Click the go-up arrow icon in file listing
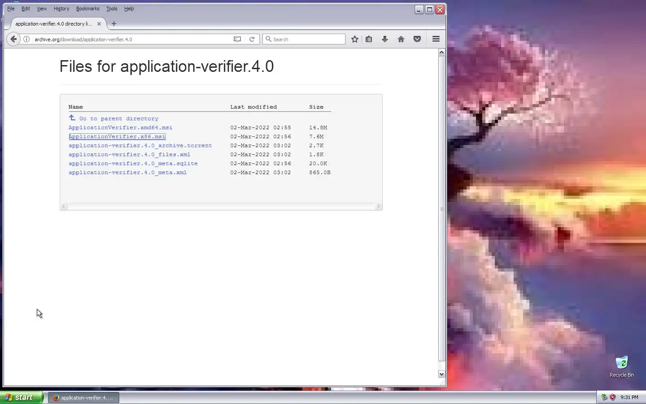 click(72, 118)
